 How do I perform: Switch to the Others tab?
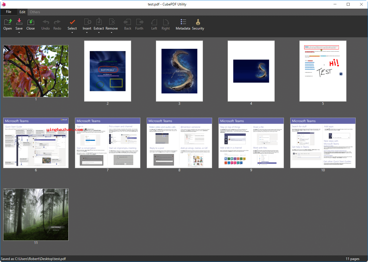[x=35, y=12]
